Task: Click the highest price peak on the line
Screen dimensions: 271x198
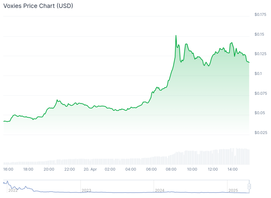Action: [x=176, y=36]
